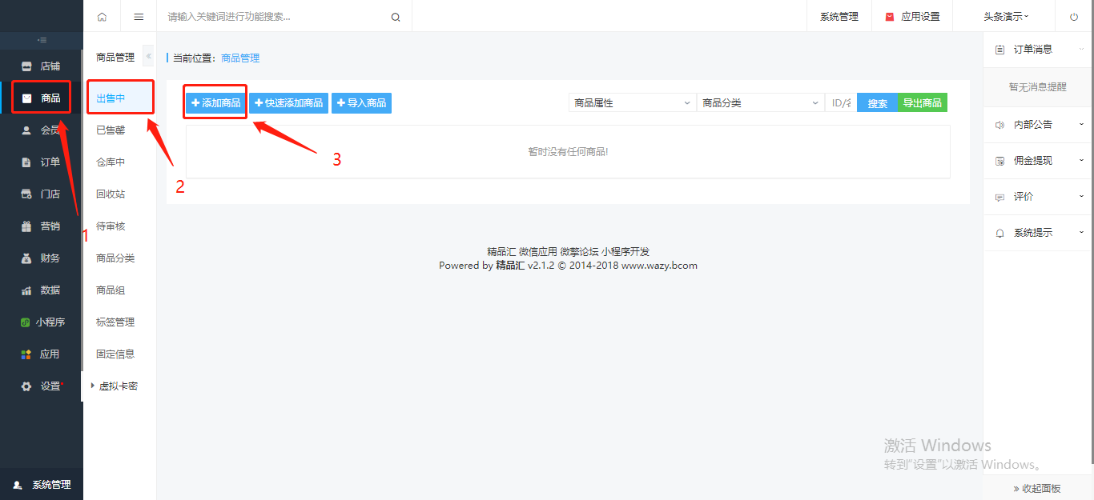
Task: Go to the home icon in top bar
Action: coord(102,17)
